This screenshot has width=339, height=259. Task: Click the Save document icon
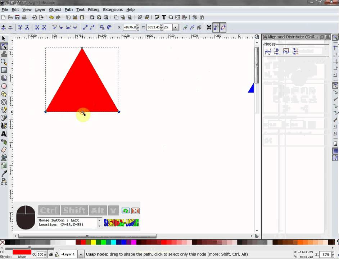tap(17, 18)
